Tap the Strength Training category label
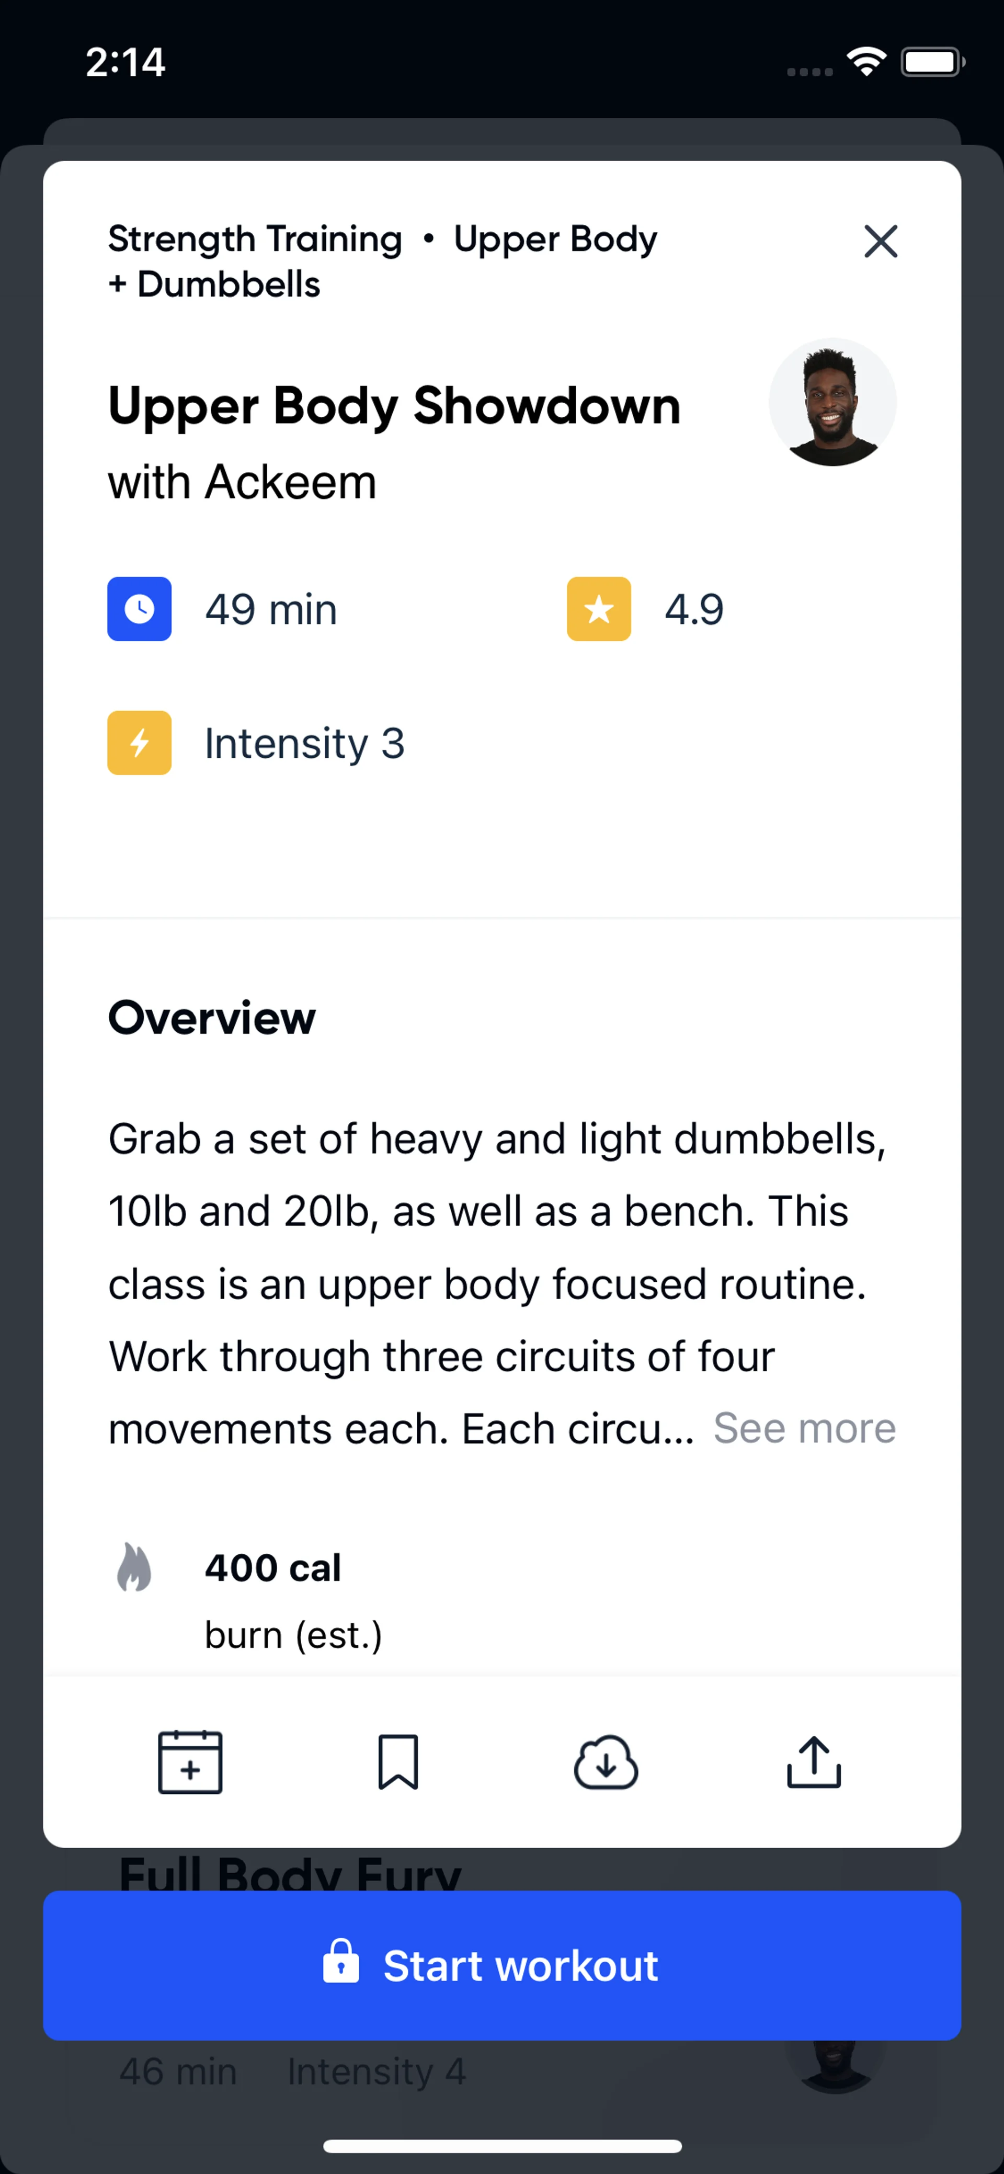Screen dimensions: 1004x2174 coord(255,239)
